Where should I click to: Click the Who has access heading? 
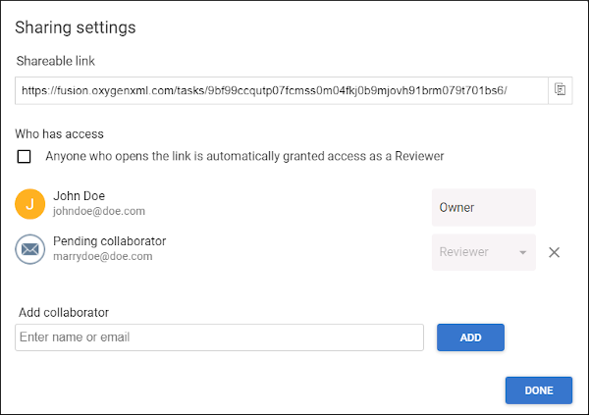[59, 134]
